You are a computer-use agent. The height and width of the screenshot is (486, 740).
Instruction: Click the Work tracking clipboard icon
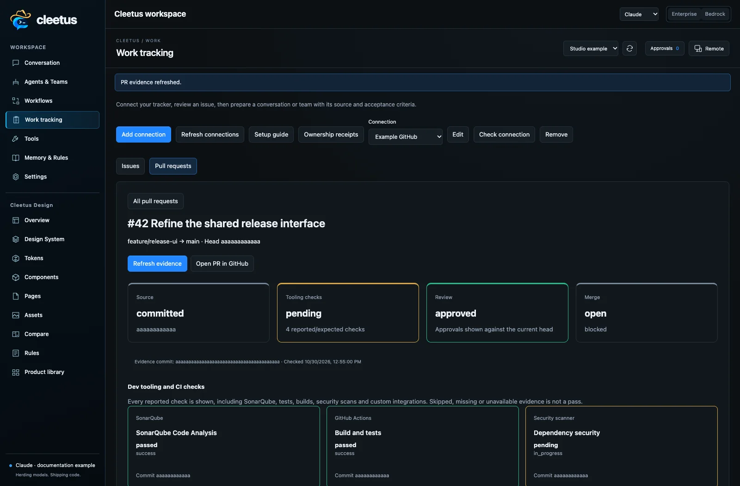(x=16, y=120)
